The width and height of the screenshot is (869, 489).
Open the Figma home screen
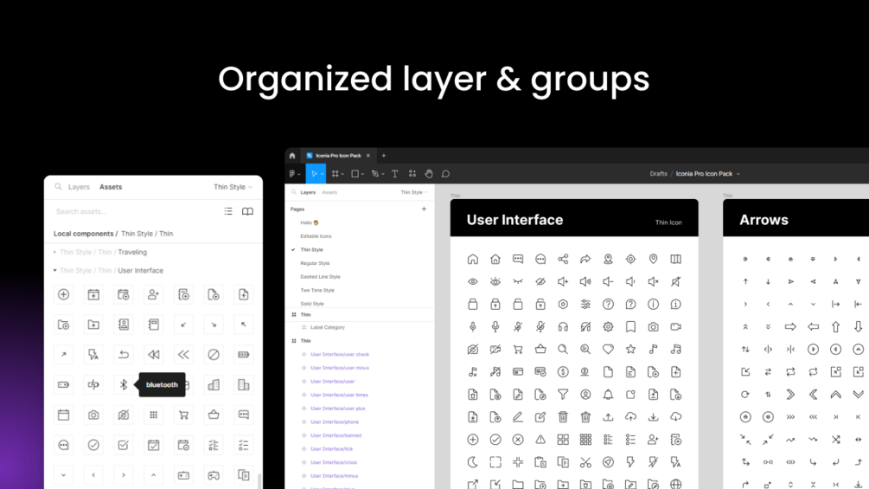point(292,156)
